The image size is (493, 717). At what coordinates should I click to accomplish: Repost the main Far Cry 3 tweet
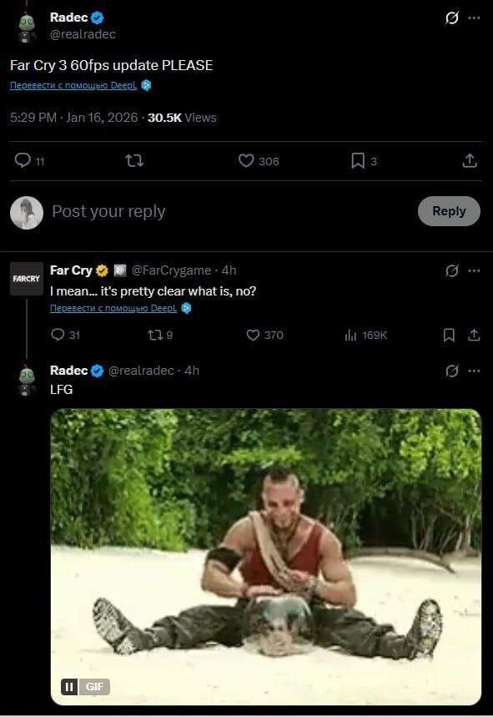[133, 161]
